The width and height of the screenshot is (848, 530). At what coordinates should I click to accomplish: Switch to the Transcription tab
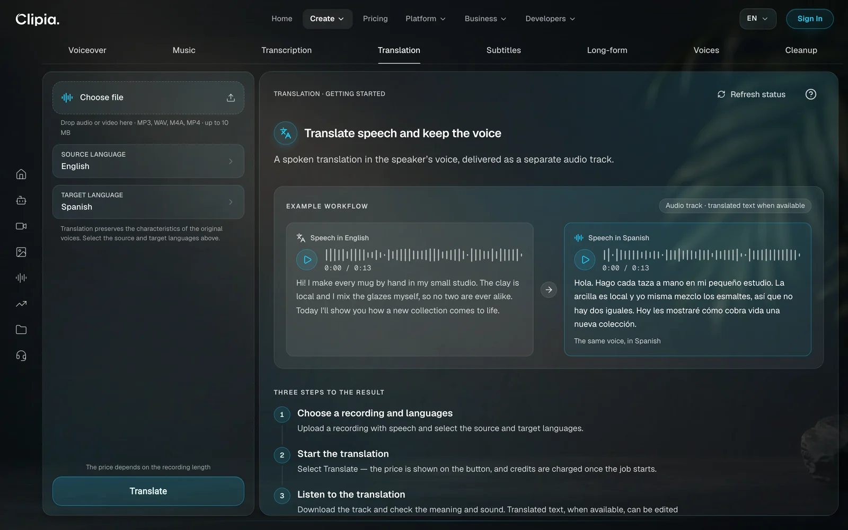click(x=286, y=50)
